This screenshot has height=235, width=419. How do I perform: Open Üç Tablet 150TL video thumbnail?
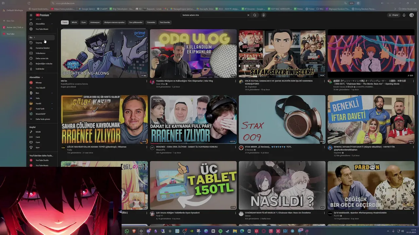193,185
